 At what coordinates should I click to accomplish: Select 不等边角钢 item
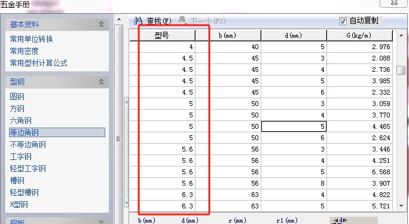pos(28,144)
